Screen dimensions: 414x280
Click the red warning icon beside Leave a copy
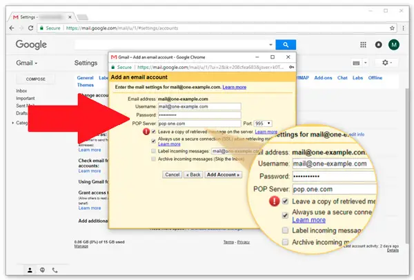(x=146, y=132)
